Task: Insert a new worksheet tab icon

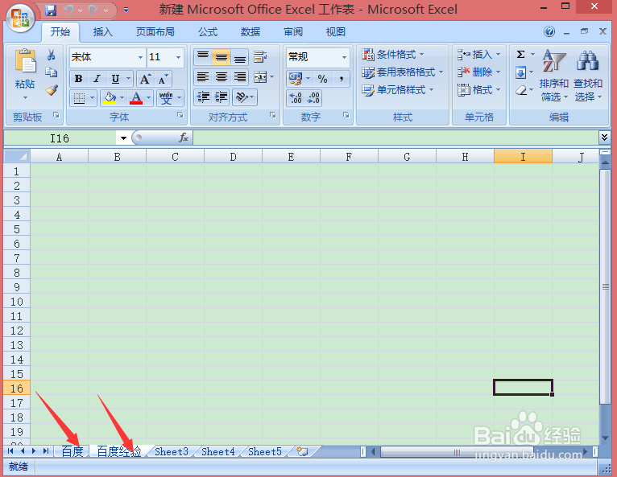Action: pos(302,451)
